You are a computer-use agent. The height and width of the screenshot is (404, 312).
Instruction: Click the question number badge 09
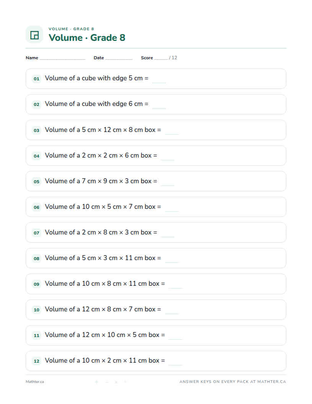[x=37, y=284]
